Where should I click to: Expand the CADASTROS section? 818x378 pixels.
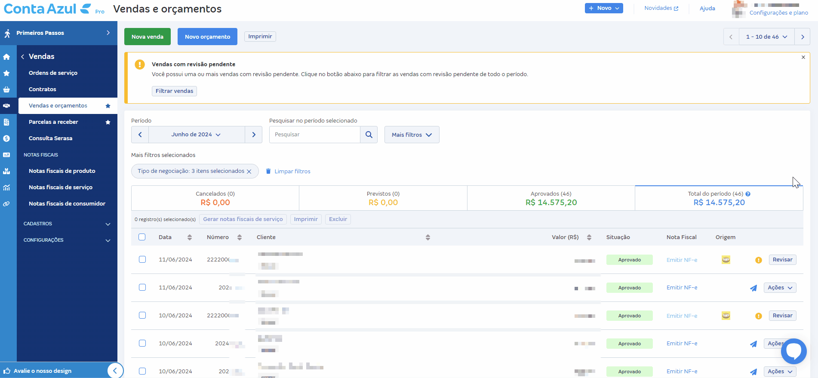(67, 224)
